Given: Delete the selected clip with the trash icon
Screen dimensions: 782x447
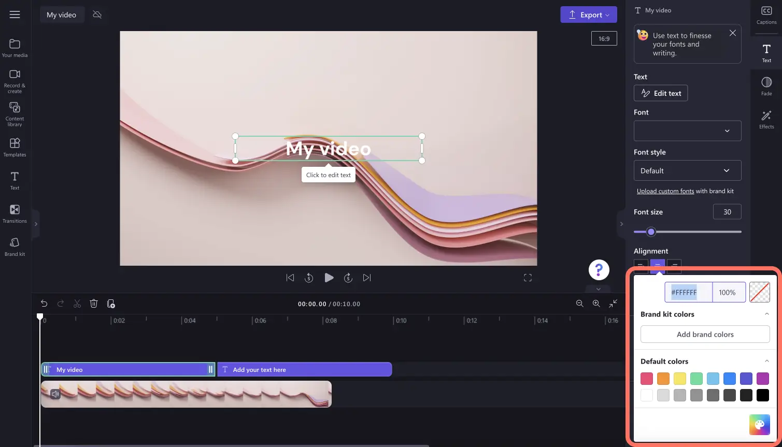Looking at the screenshot, I should click(x=94, y=304).
